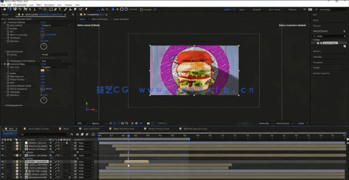Open the File menu
The height and width of the screenshot is (180, 349).
[3, 4]
